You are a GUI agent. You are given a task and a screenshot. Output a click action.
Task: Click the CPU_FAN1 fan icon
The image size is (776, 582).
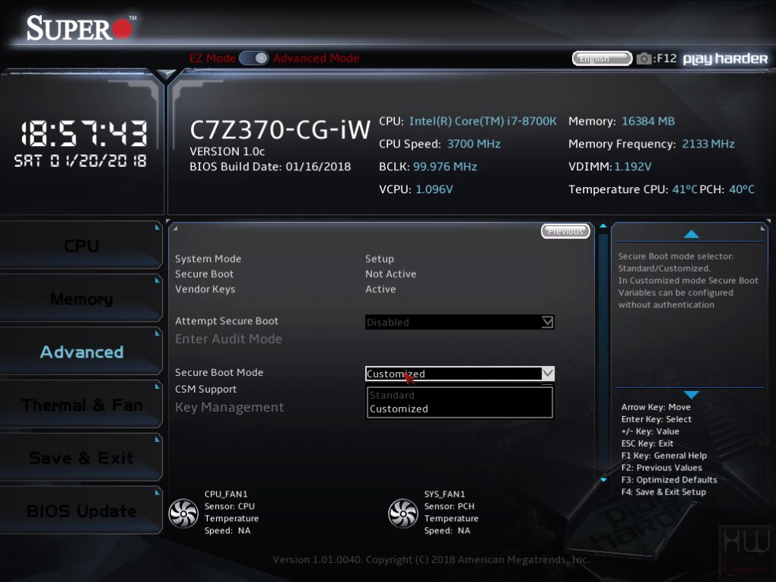(x=183, y=513)
